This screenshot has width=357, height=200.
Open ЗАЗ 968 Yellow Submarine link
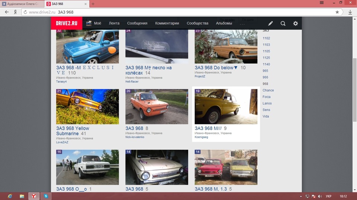pyautogui.click(x=73, y=131)
